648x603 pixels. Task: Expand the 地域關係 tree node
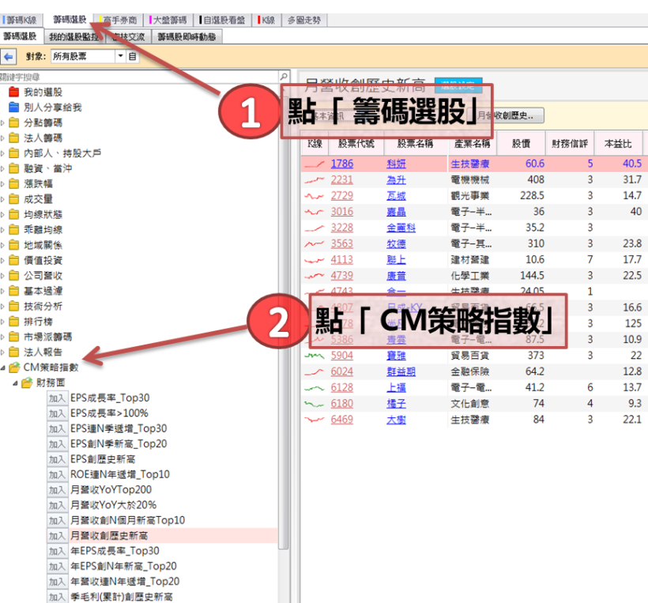point(3,245)
